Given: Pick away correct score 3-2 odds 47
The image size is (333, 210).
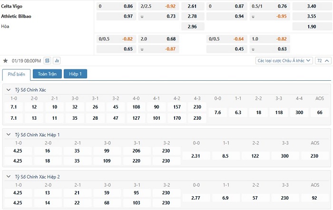Looking at the screenshot, I should click(116, 118).
